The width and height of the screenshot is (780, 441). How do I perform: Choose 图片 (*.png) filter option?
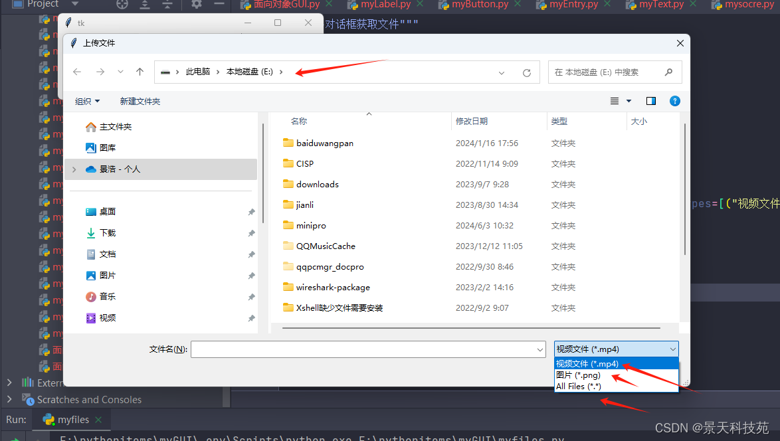[x=617, y=375]
